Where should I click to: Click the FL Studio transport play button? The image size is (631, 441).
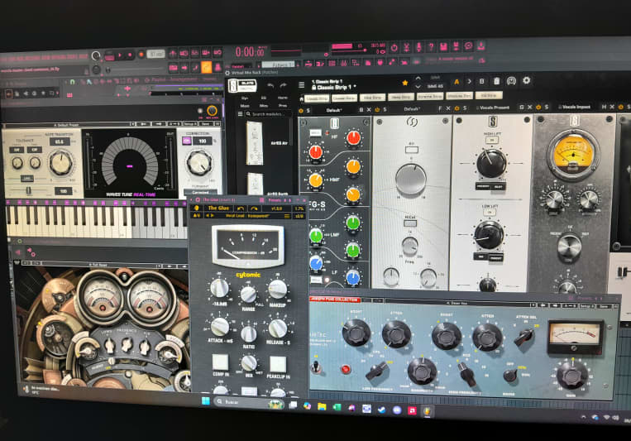[x=120, y=55]
